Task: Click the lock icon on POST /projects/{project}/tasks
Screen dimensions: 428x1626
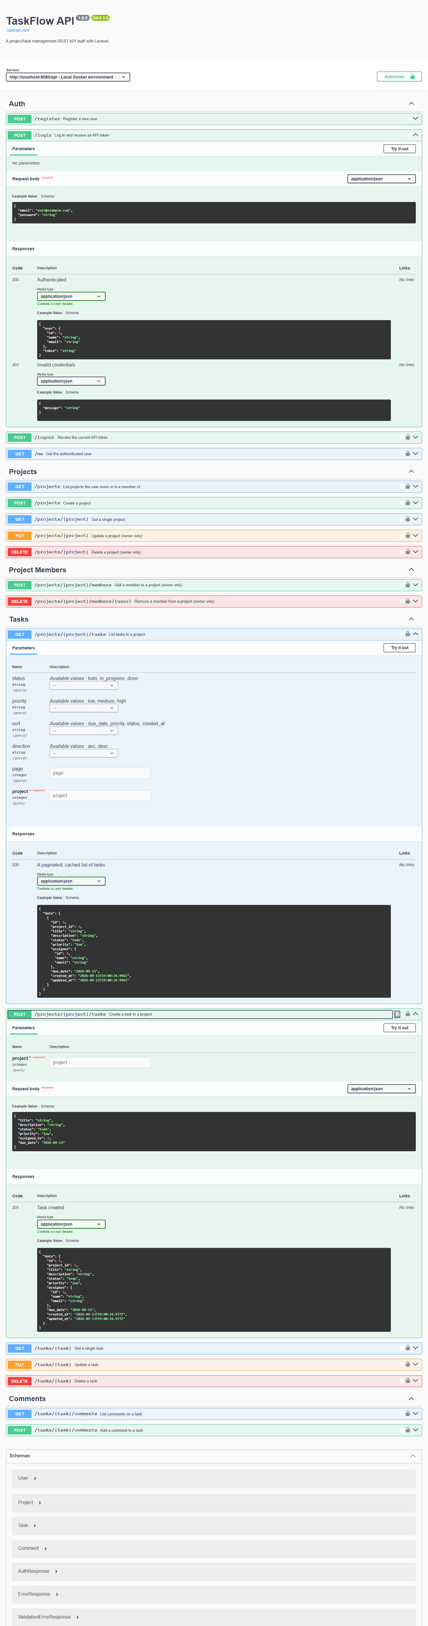Action: tap(407, 1014)
